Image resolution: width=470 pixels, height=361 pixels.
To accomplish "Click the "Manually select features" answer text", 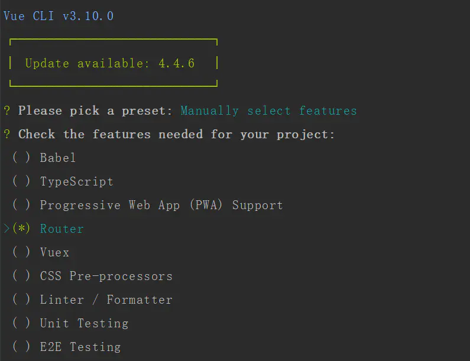I will click(x=268, y=110).
